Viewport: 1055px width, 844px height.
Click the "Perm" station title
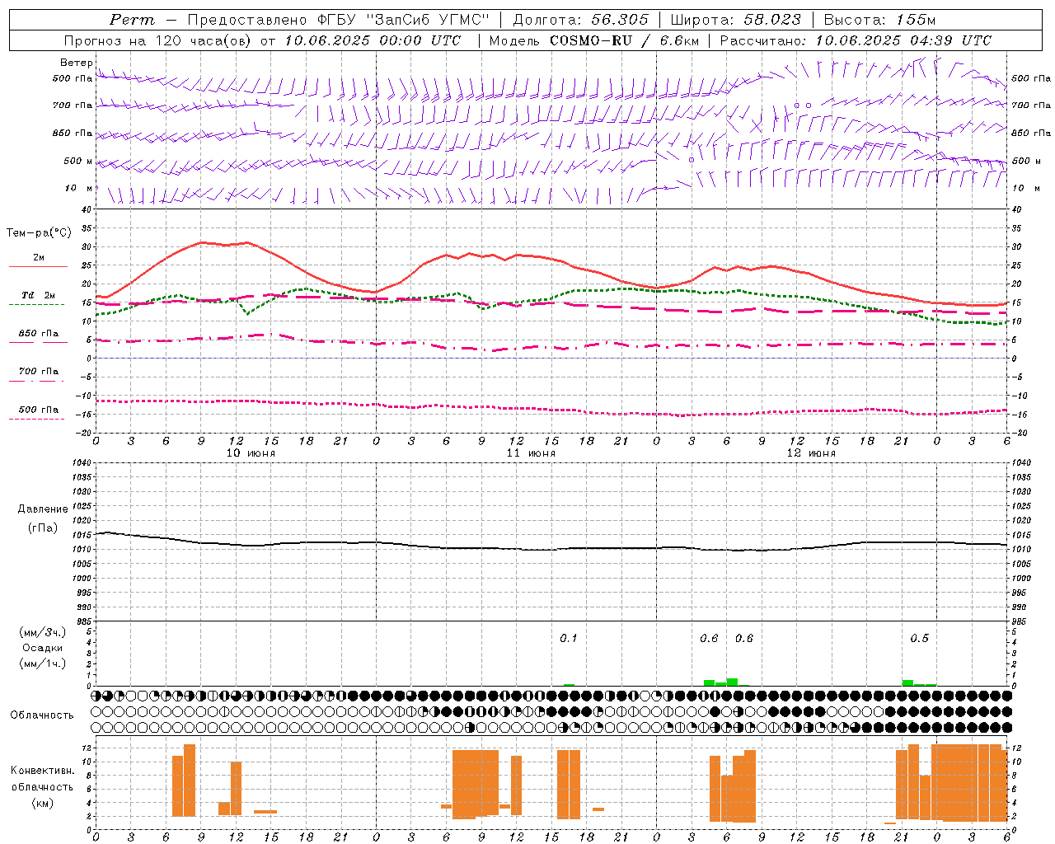132,20
